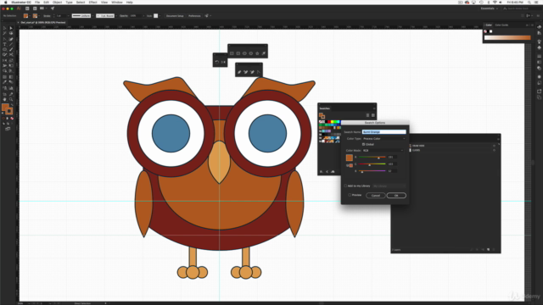Click OK in Swatch Options dialog

(x=396, y=196)
